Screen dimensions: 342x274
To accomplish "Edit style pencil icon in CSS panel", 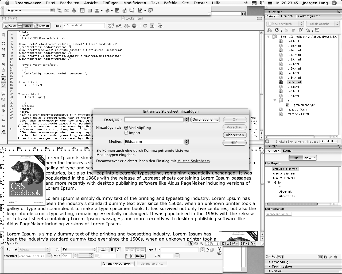I will coord(330,257).
